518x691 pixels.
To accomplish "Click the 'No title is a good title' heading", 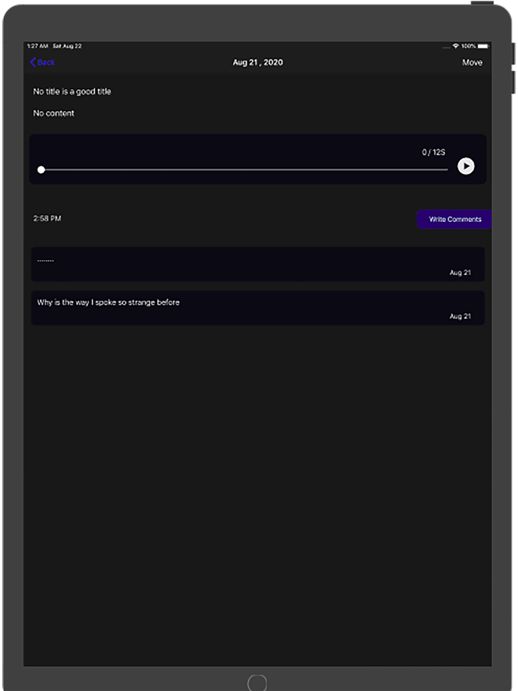I will click(x=72, y=92).
